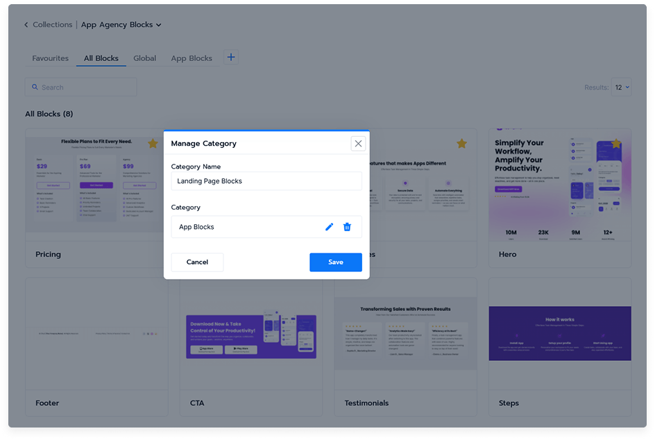Click the Cancel button

tap(197, 262)
